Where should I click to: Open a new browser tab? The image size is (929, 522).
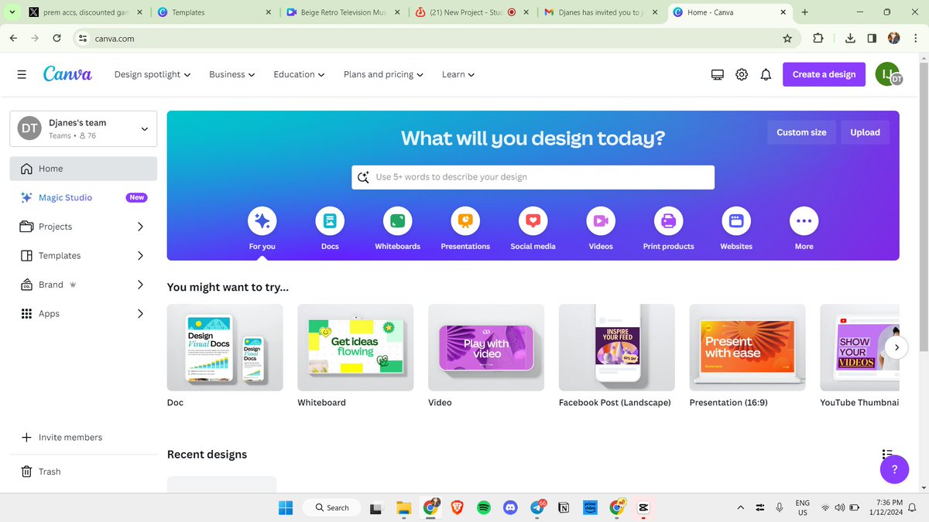point(805,12)
